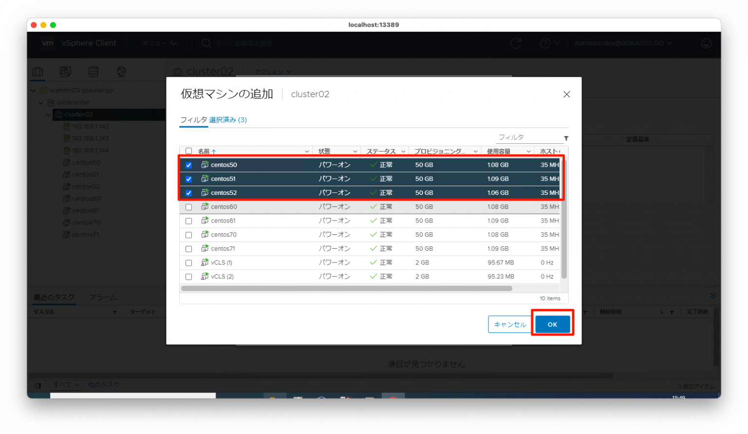Confirm with the OK button

tap(552, 324)
